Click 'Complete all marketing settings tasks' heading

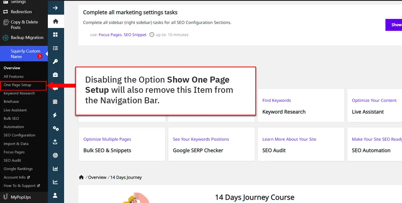coord(130,12)
